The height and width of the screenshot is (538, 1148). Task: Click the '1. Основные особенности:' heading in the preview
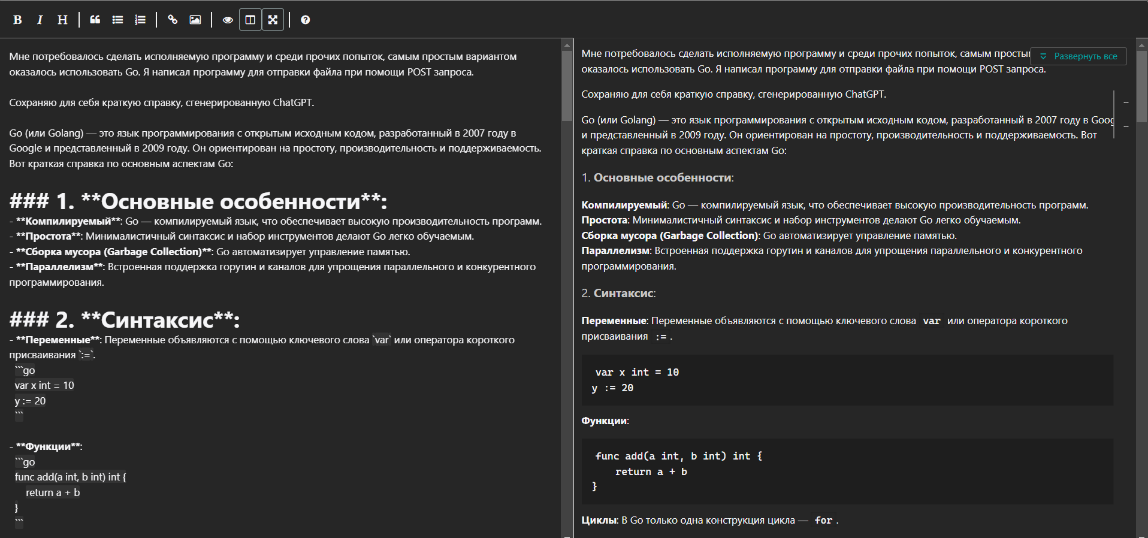pos(657,177)
